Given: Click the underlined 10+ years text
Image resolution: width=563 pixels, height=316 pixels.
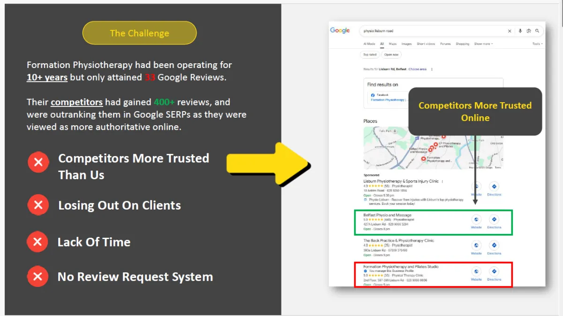Looking at the screenshot, I should tap(47, 77).
